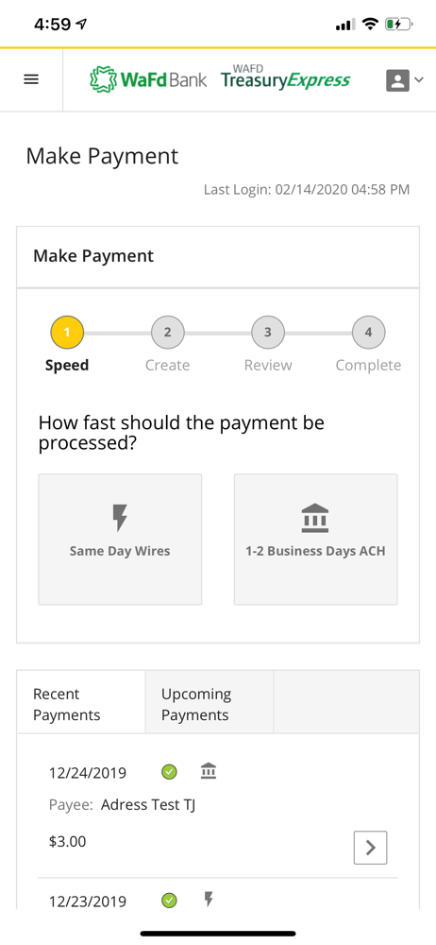Expand the $3.00 payment details arrow

coord(370,848)
